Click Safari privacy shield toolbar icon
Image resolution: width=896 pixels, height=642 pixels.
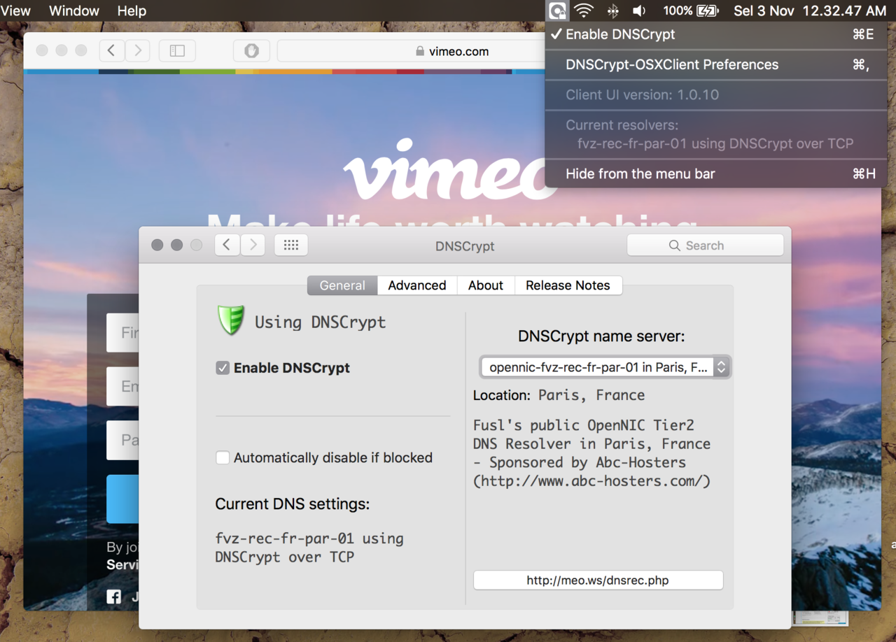click(251, 50)
